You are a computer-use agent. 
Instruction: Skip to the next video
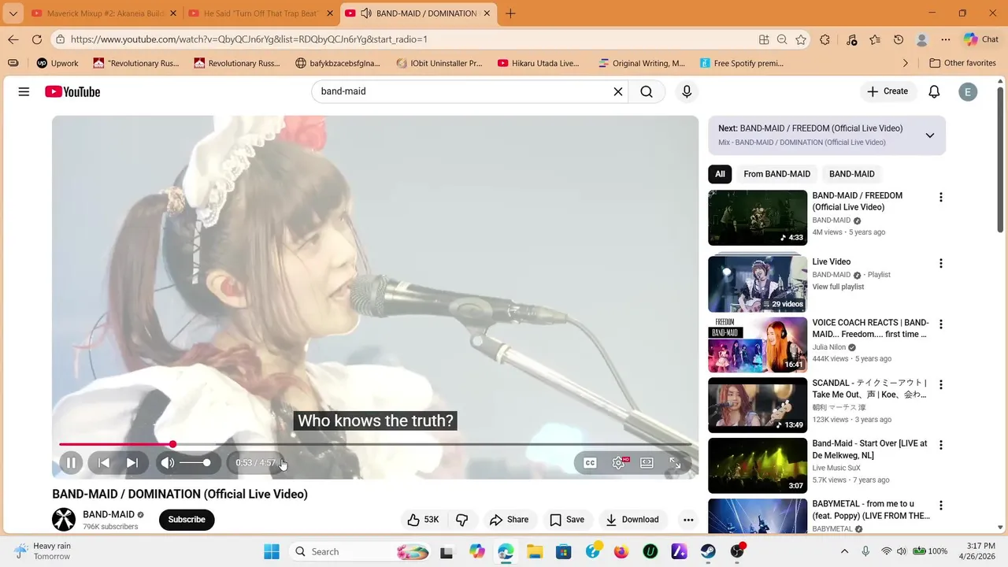(x=132, y=463)
